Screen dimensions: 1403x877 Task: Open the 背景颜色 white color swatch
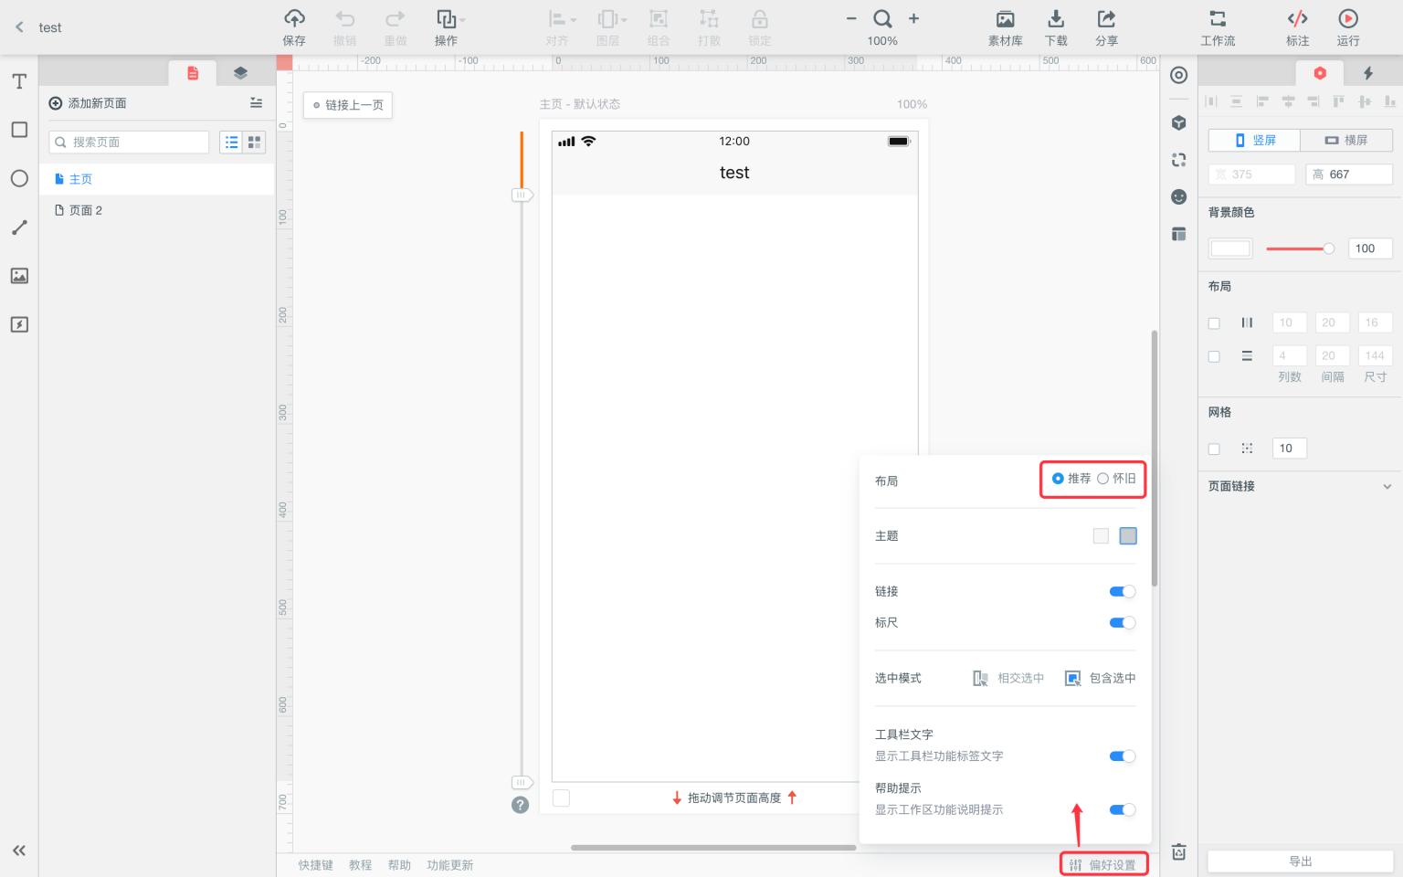(x=1230, y=248)
